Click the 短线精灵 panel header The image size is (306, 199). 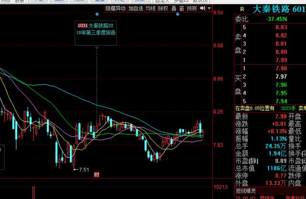[x=246, y=191]
